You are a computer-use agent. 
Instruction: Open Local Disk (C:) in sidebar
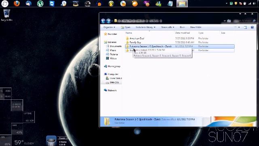[114, 78]
